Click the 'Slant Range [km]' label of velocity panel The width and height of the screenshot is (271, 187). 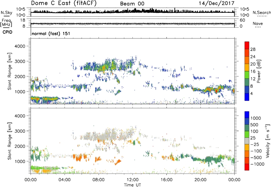tap(9, 141)
